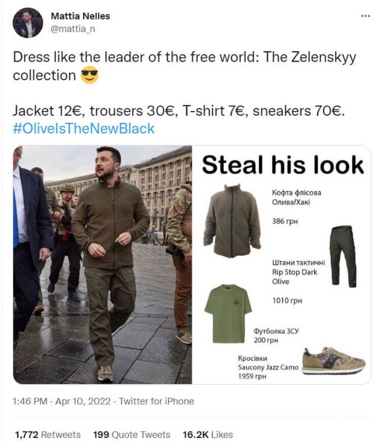Click Mattia Nelles' profile avatar
Viewport: 380px width, 444px height.
(28, 23)
